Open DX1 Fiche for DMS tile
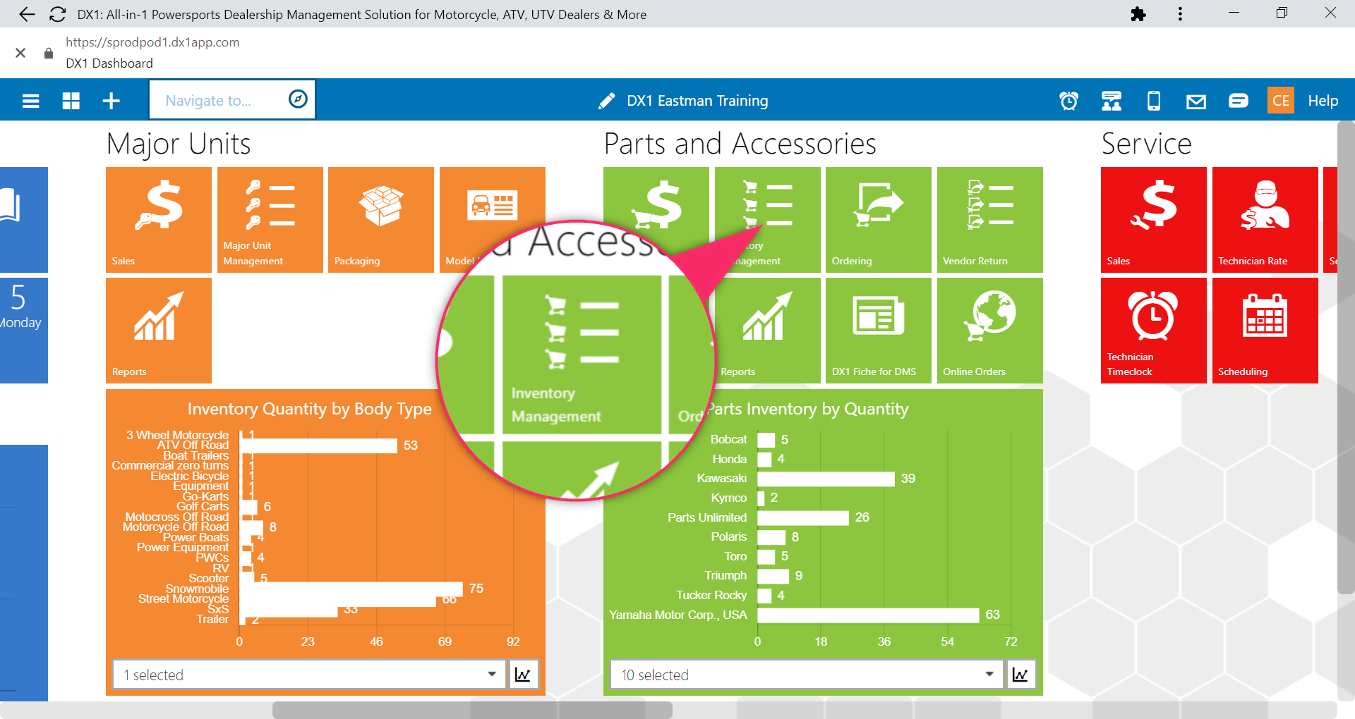The width and height of the screenshot is (1355, 719). (879, 331)
